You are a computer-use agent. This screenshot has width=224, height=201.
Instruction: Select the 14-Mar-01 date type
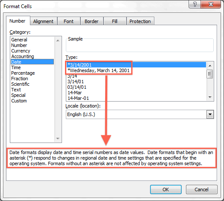pos(136,98)
